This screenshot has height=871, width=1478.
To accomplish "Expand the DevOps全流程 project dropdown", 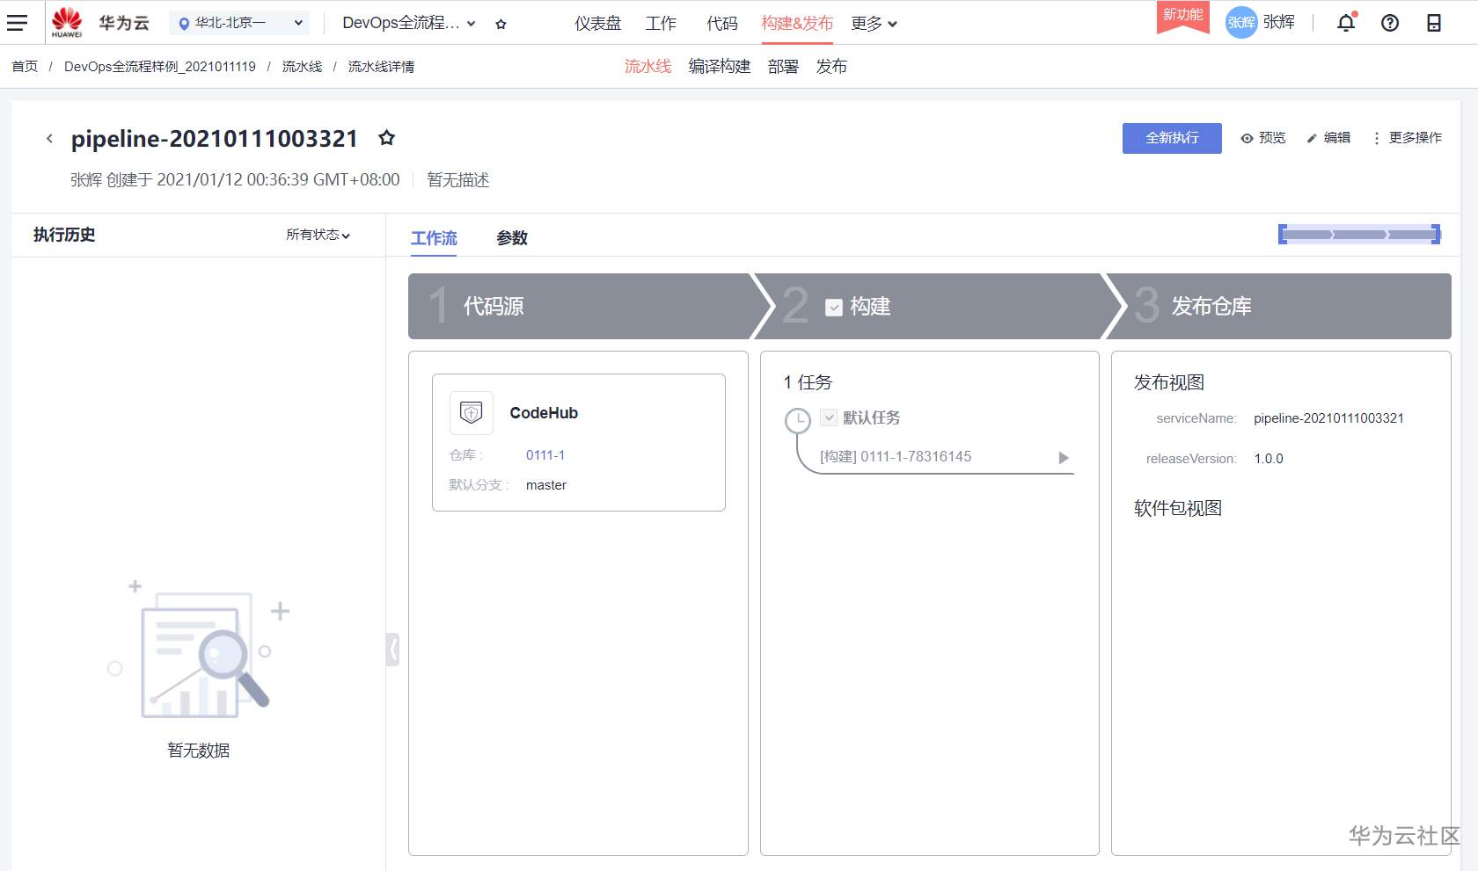I will point(409,23).
